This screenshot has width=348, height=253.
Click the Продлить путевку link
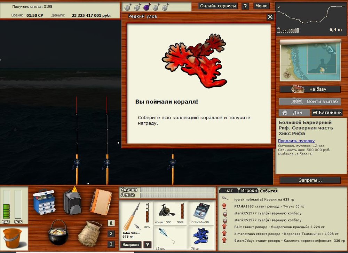[296, 141]
